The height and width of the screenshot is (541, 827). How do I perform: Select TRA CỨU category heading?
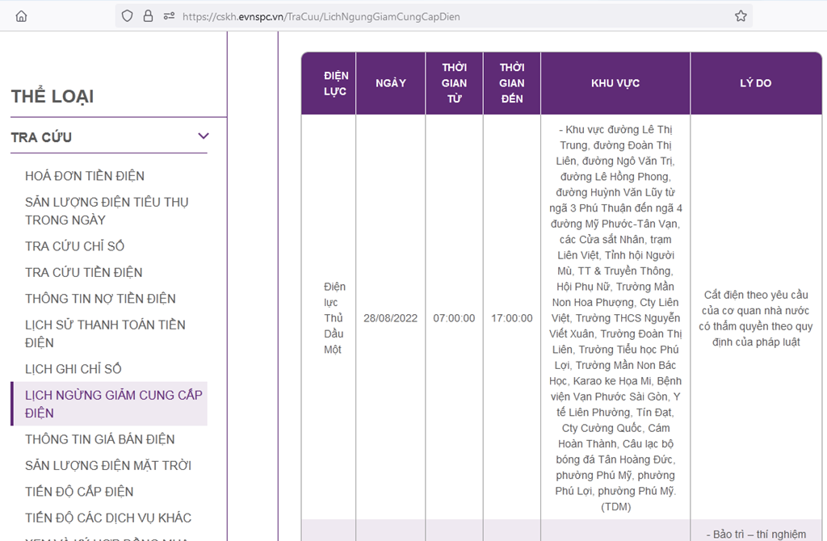point(41,137)
